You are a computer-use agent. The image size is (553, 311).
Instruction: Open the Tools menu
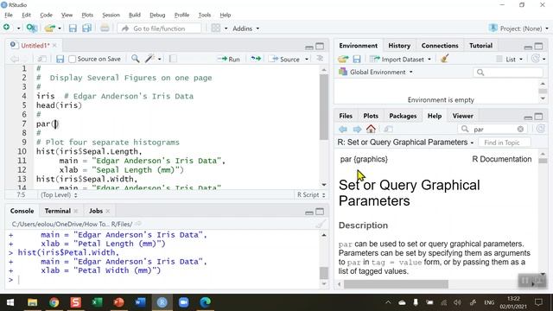coord(204,15)
